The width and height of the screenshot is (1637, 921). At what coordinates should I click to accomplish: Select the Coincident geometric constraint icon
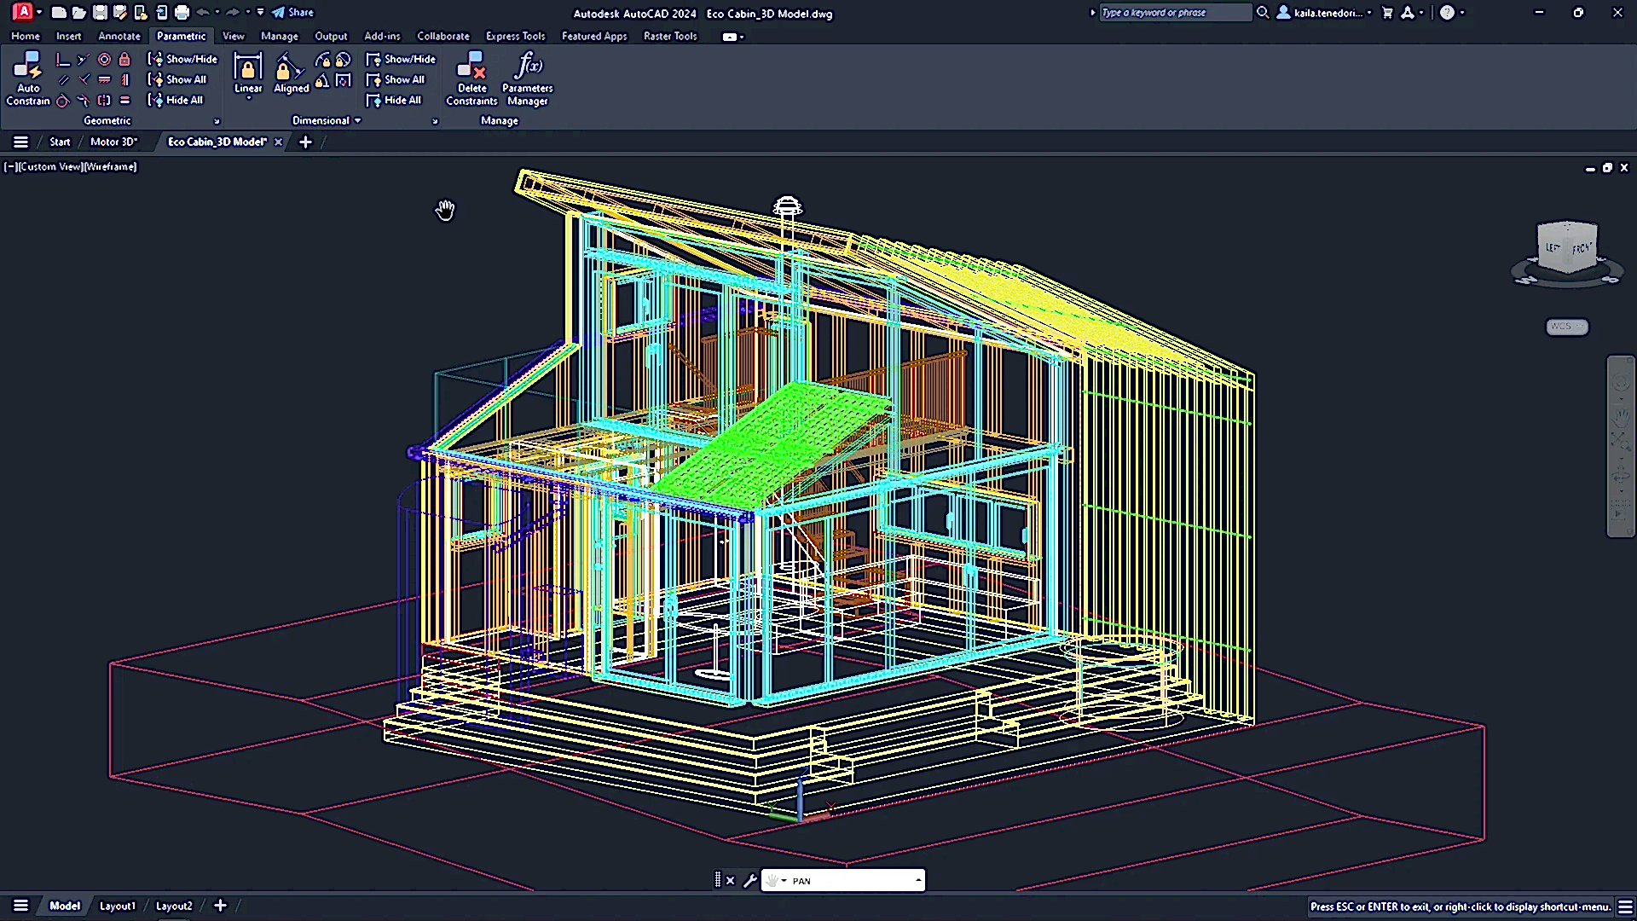click(62, 60)
